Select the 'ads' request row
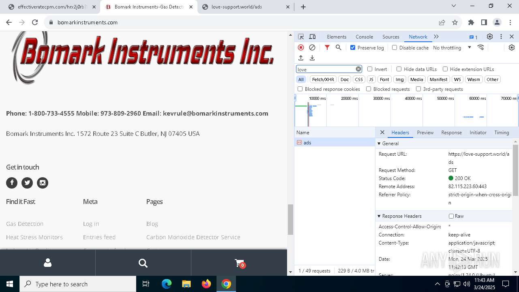The width and height of the screenshot is (519, 292). [335, 142]
